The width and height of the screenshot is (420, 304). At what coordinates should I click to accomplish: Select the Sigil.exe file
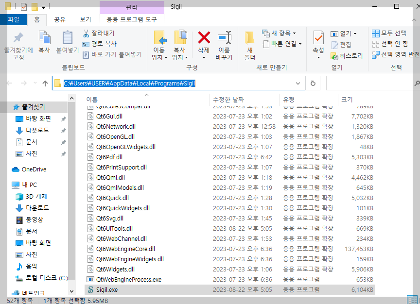coord(230,290)
